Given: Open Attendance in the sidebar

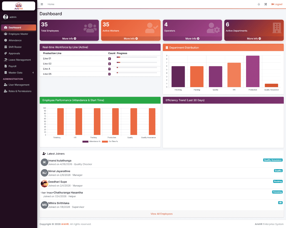Looking at the screenshot, I should click(x=18, y=40).
